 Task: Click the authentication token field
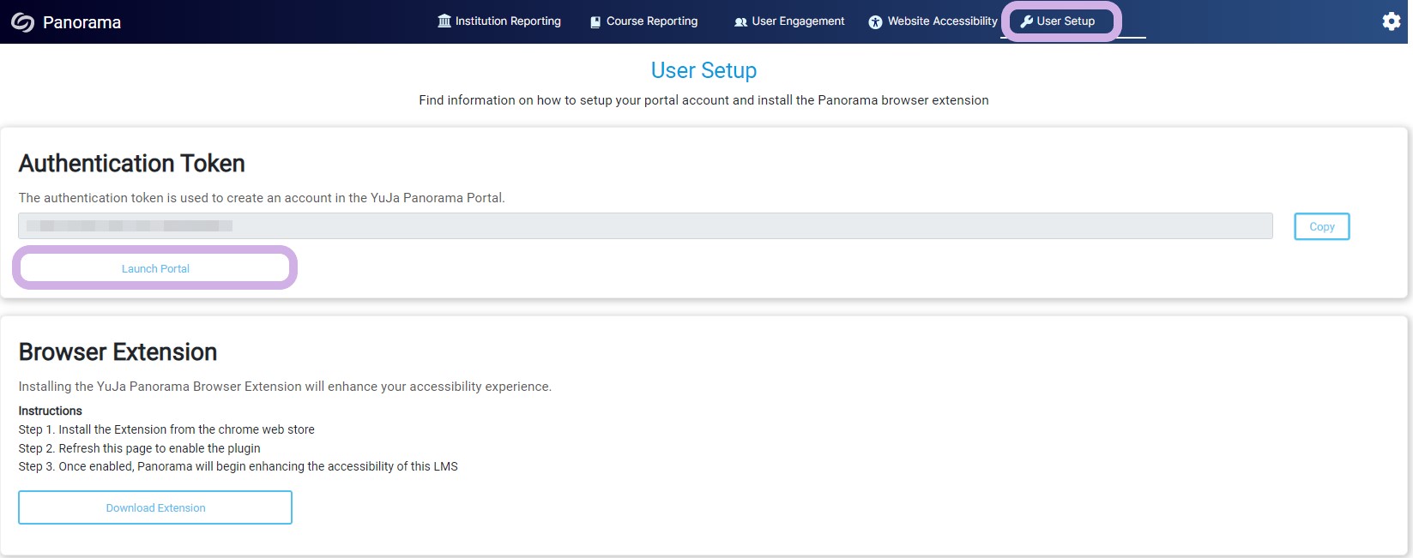pos(645,226)
